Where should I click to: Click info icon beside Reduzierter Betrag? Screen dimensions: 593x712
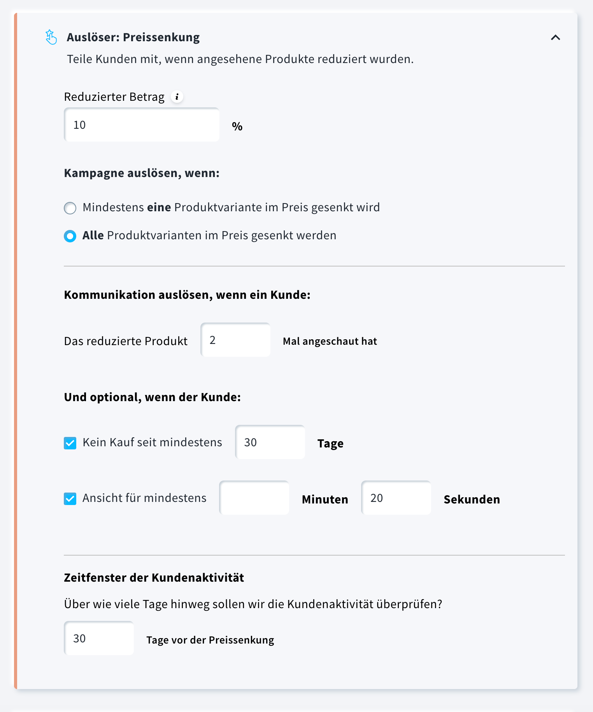click(177, 96)
